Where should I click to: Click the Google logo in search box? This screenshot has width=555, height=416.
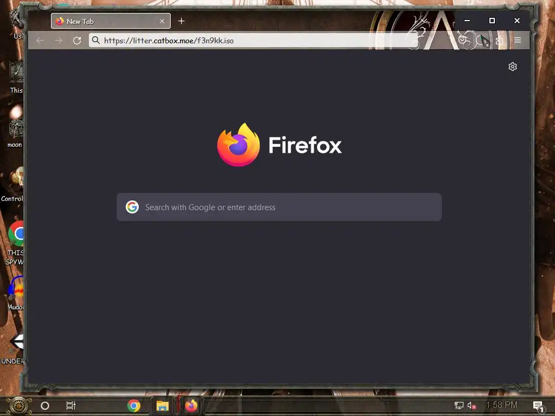tap(132, 207)
